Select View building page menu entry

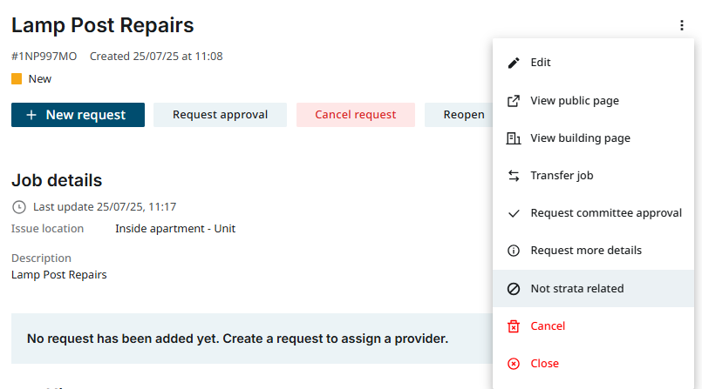point(580,137)
